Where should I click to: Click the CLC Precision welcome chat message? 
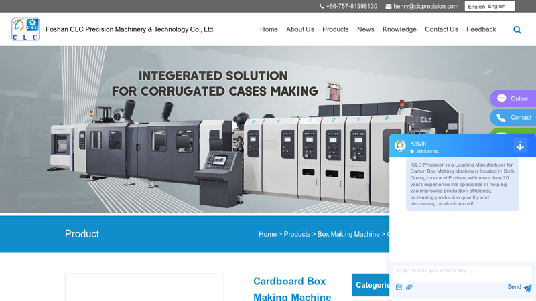[x=462, y=185]
